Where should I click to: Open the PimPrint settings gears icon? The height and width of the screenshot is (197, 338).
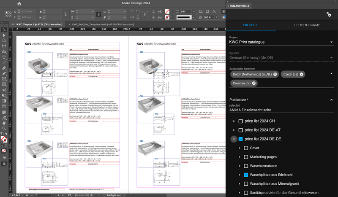pos(329,15)
